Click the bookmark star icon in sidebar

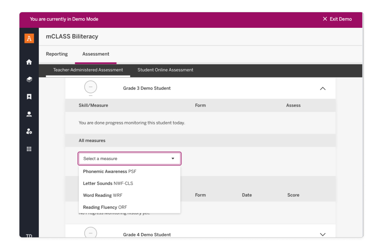tap(29, 97)
